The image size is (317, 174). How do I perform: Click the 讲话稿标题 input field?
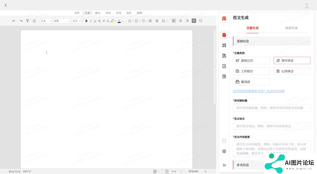(x=272, y=108)
